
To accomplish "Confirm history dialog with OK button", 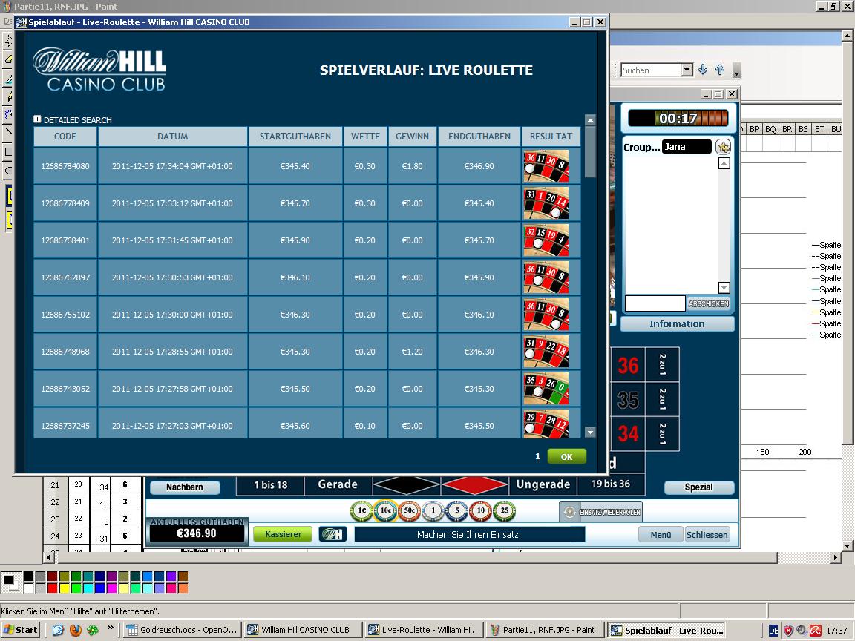I will coord(566,457).
